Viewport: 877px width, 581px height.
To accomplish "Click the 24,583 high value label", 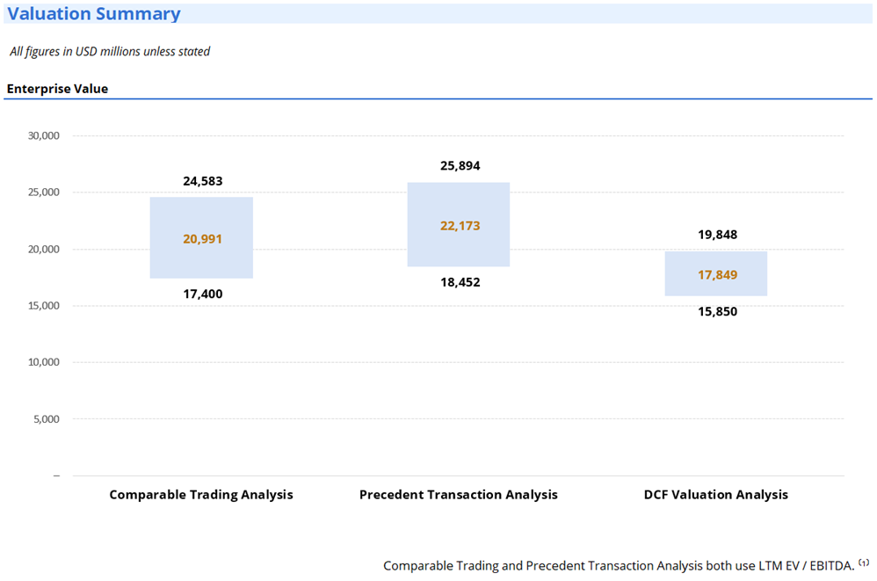I will [x=203, y=181].
